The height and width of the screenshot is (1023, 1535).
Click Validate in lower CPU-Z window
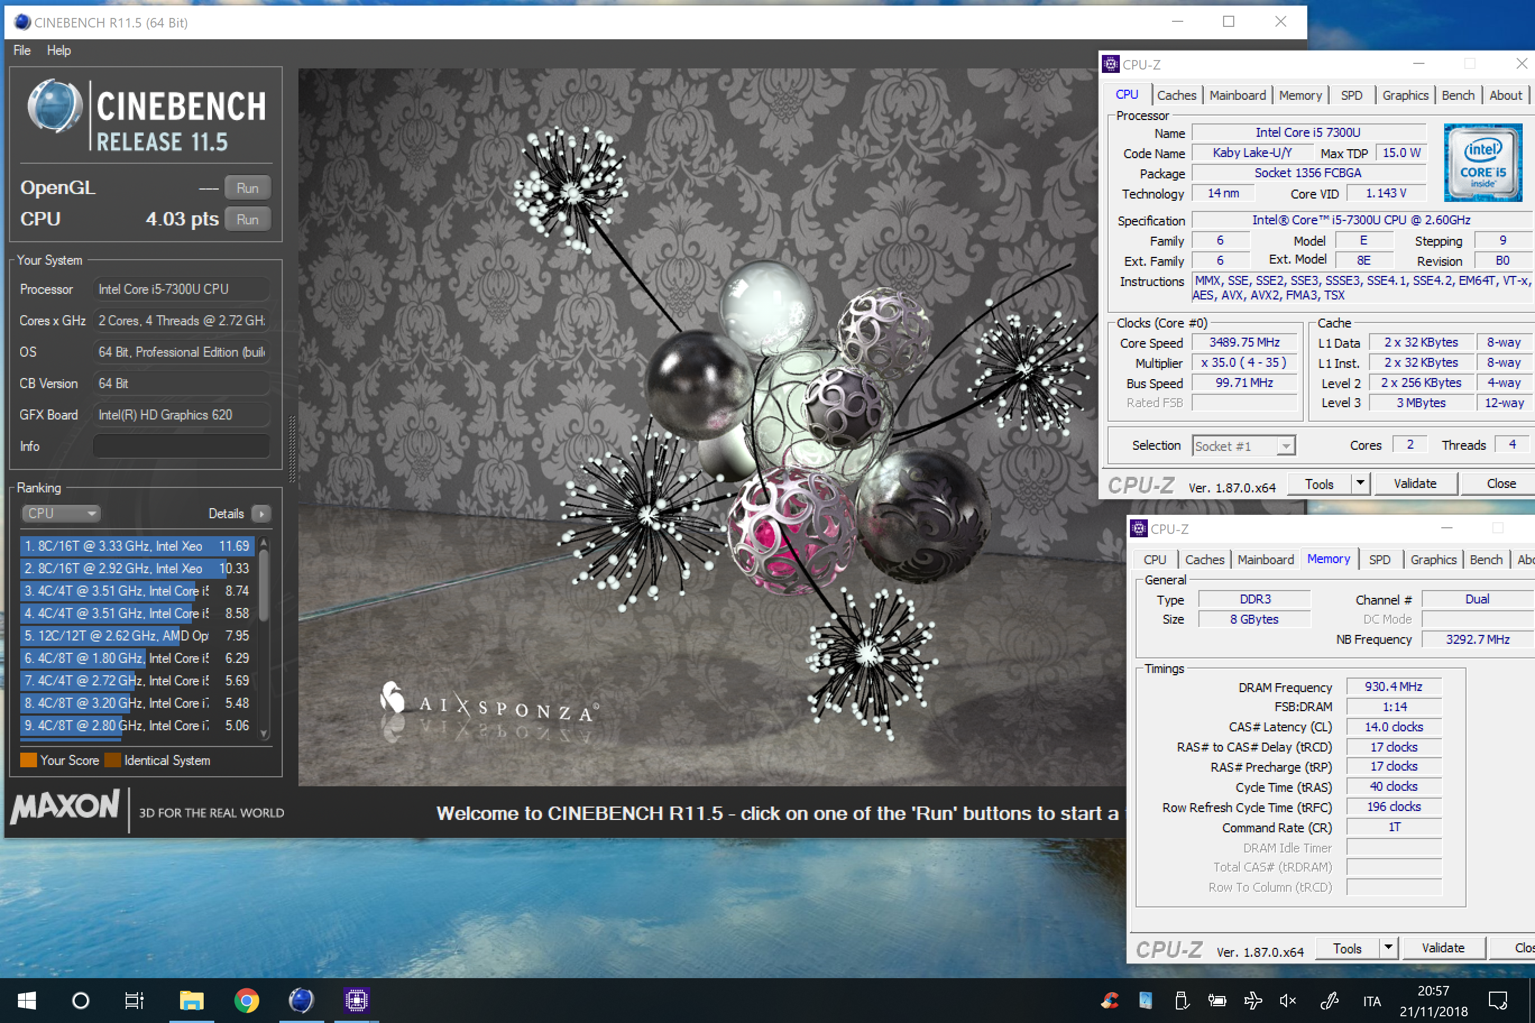[x=1444, y=948]
